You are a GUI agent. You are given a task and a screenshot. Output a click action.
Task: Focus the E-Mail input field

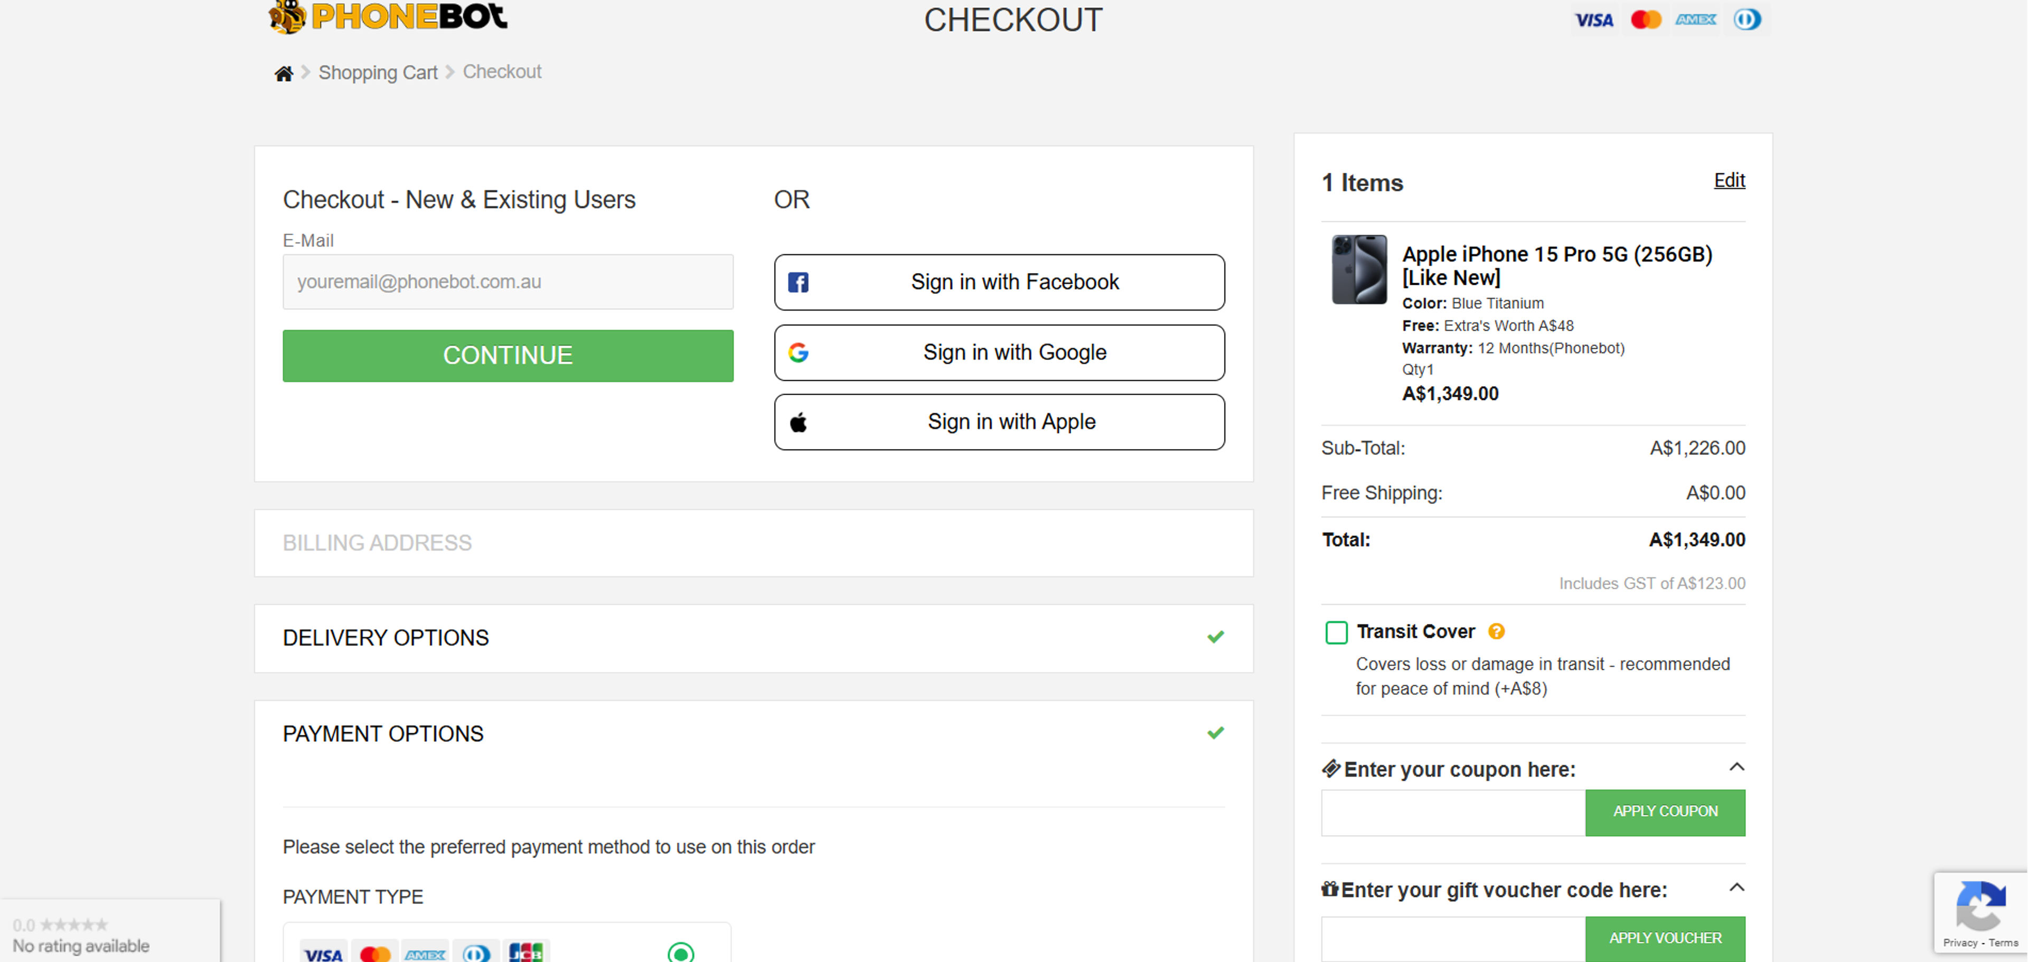(508, 282)
